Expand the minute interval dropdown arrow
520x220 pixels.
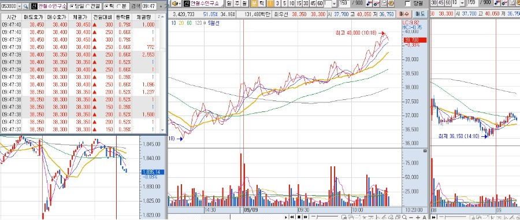[334, 3]
